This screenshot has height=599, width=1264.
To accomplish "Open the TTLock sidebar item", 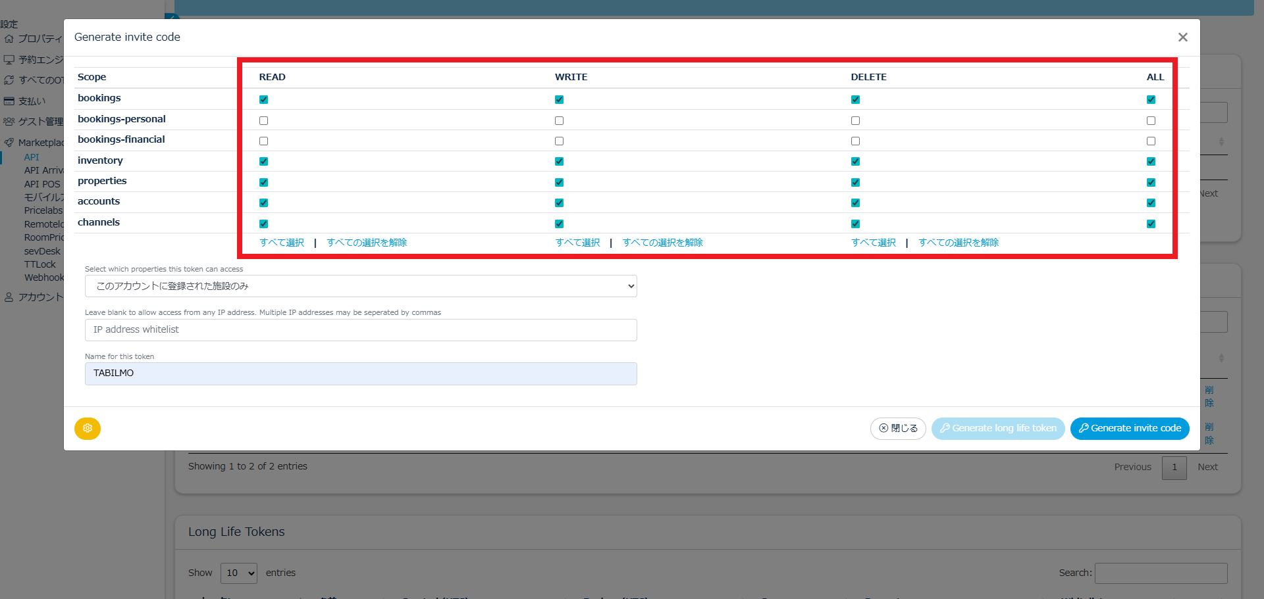I will pyautogui.click(x=40, y=264).
